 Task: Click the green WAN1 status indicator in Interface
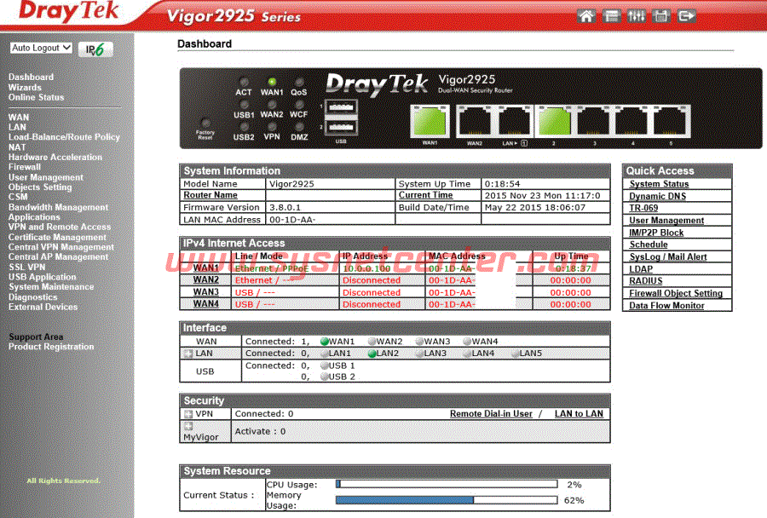tap(325, 342)
